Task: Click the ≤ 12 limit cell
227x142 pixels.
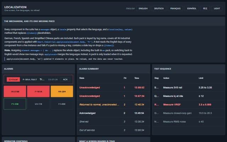Action: [x=201, y=96]
